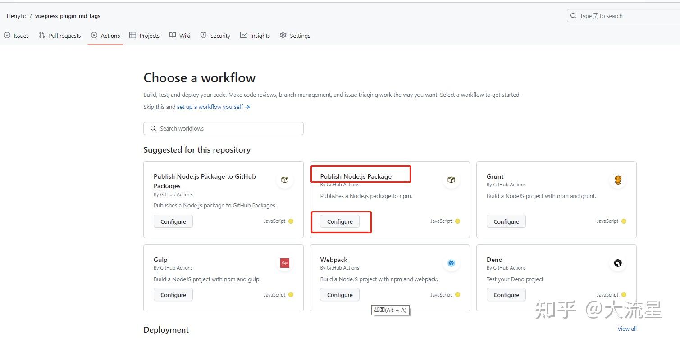Click Configure on the Deno workflow card
The height and width of the screenshot is (338, 680).
(506, 294)
